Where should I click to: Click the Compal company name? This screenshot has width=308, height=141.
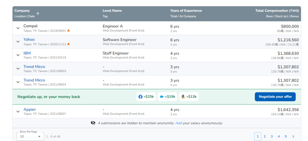coord(30,26)
